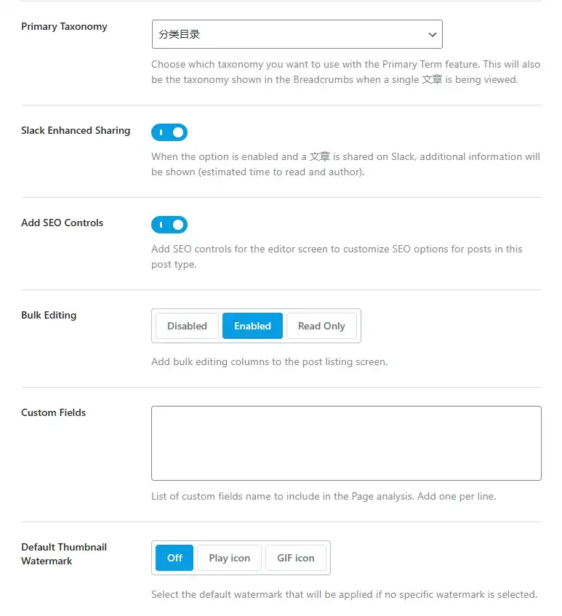This screenshot has width=562, height=616.
Task: Set Bulk Editing to Disabled
Action: point(187,326)
